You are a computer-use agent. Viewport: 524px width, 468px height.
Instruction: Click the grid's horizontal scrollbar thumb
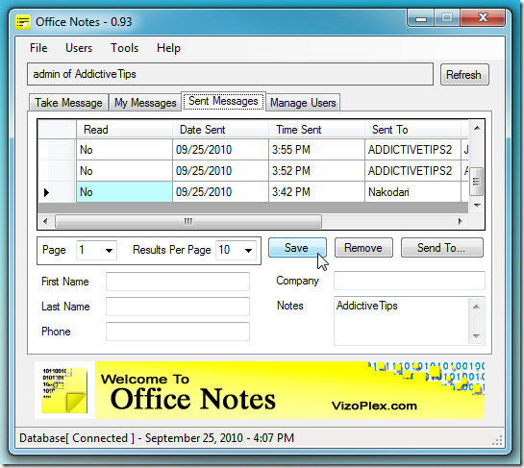pyautogui.click(x=188, y=221)
